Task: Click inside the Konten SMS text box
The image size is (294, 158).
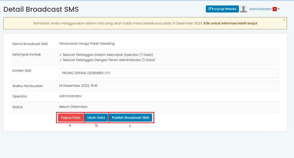Action: 168,73
